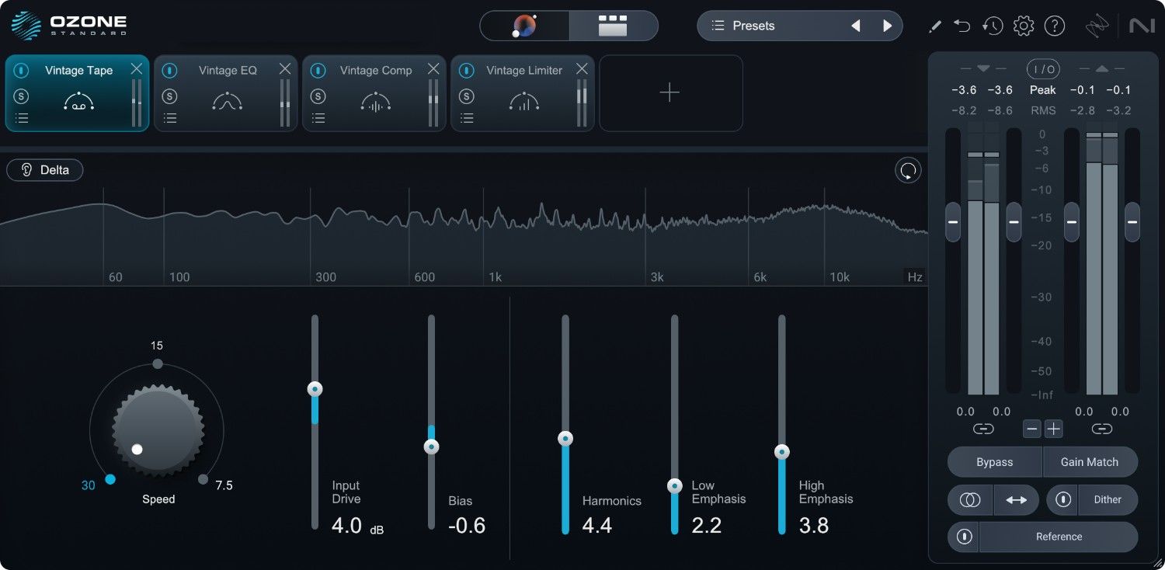The height and width of the screenshot is (570, 1165).
Task: Open the undo history clock icon
Action: point(992,26)
